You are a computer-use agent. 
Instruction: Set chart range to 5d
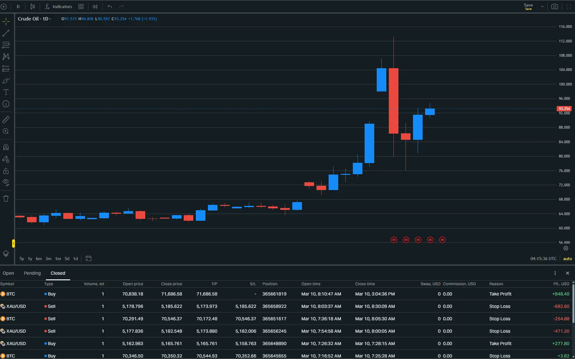[x=67, y=259]
